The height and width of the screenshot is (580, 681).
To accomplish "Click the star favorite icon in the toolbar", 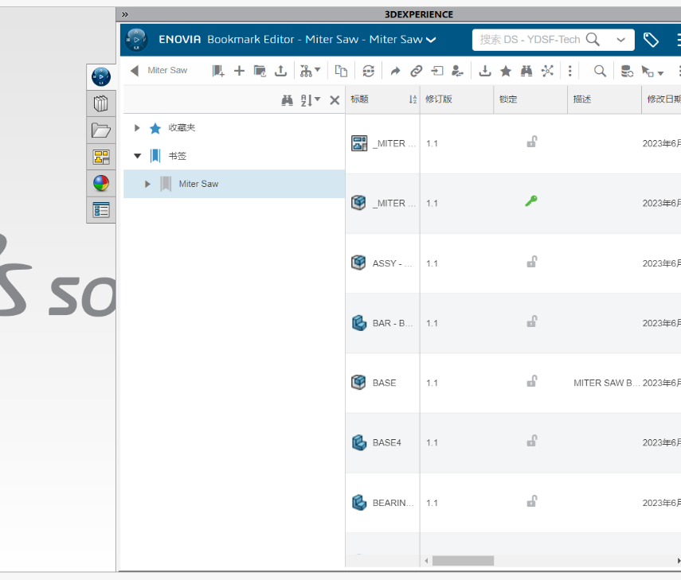I will point(506,71).
